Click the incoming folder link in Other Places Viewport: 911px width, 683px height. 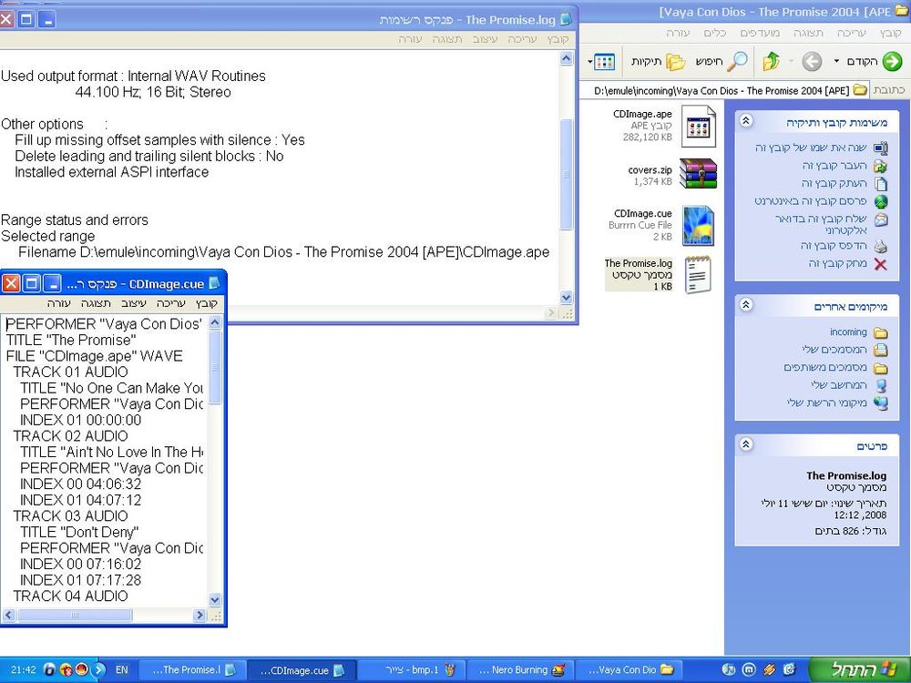(847, 332)
